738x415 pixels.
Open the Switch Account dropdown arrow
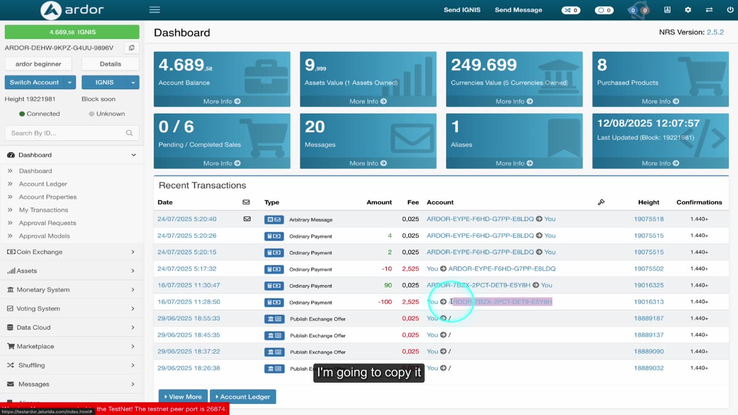click(x=70, y=82)
